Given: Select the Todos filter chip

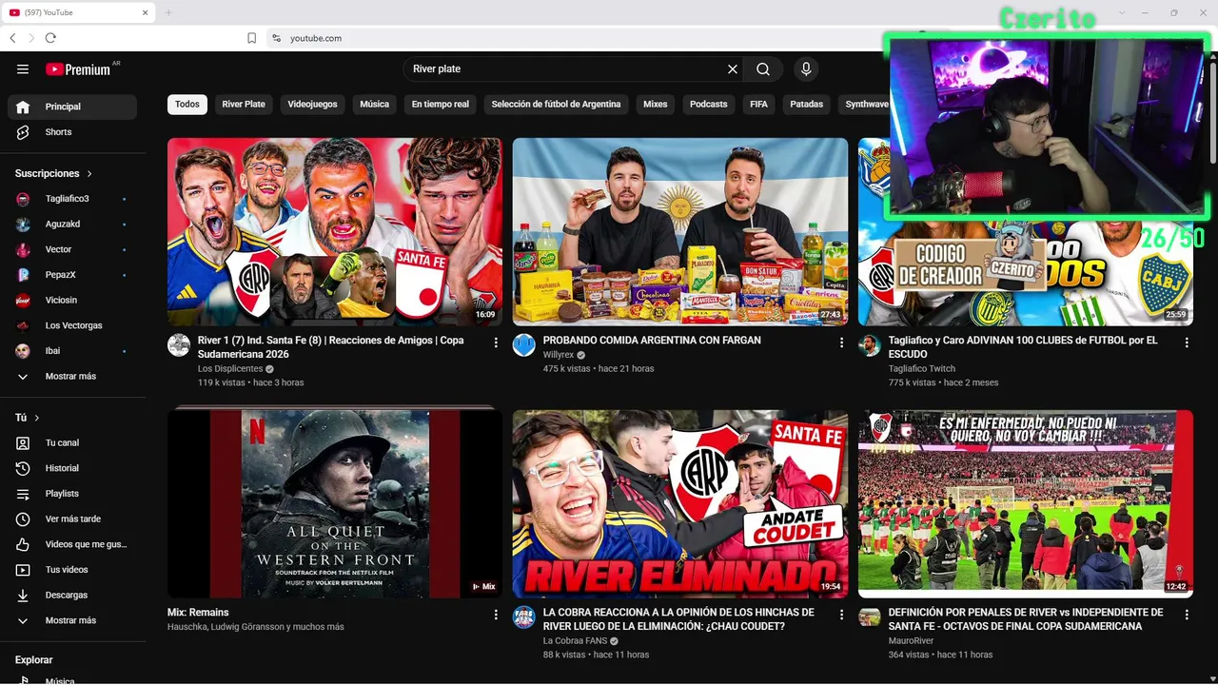Looking at the screenshot, I should click(187, 105).
